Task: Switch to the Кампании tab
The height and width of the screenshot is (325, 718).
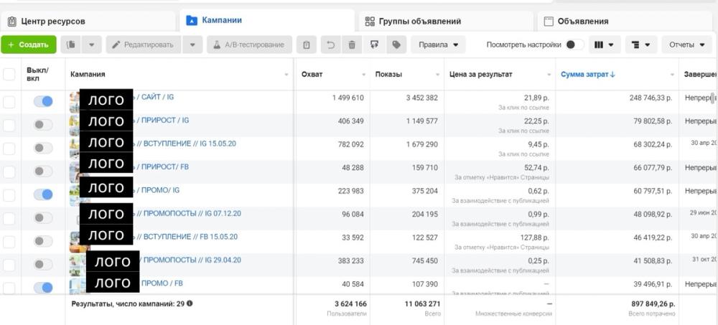Action: point(267,21)
